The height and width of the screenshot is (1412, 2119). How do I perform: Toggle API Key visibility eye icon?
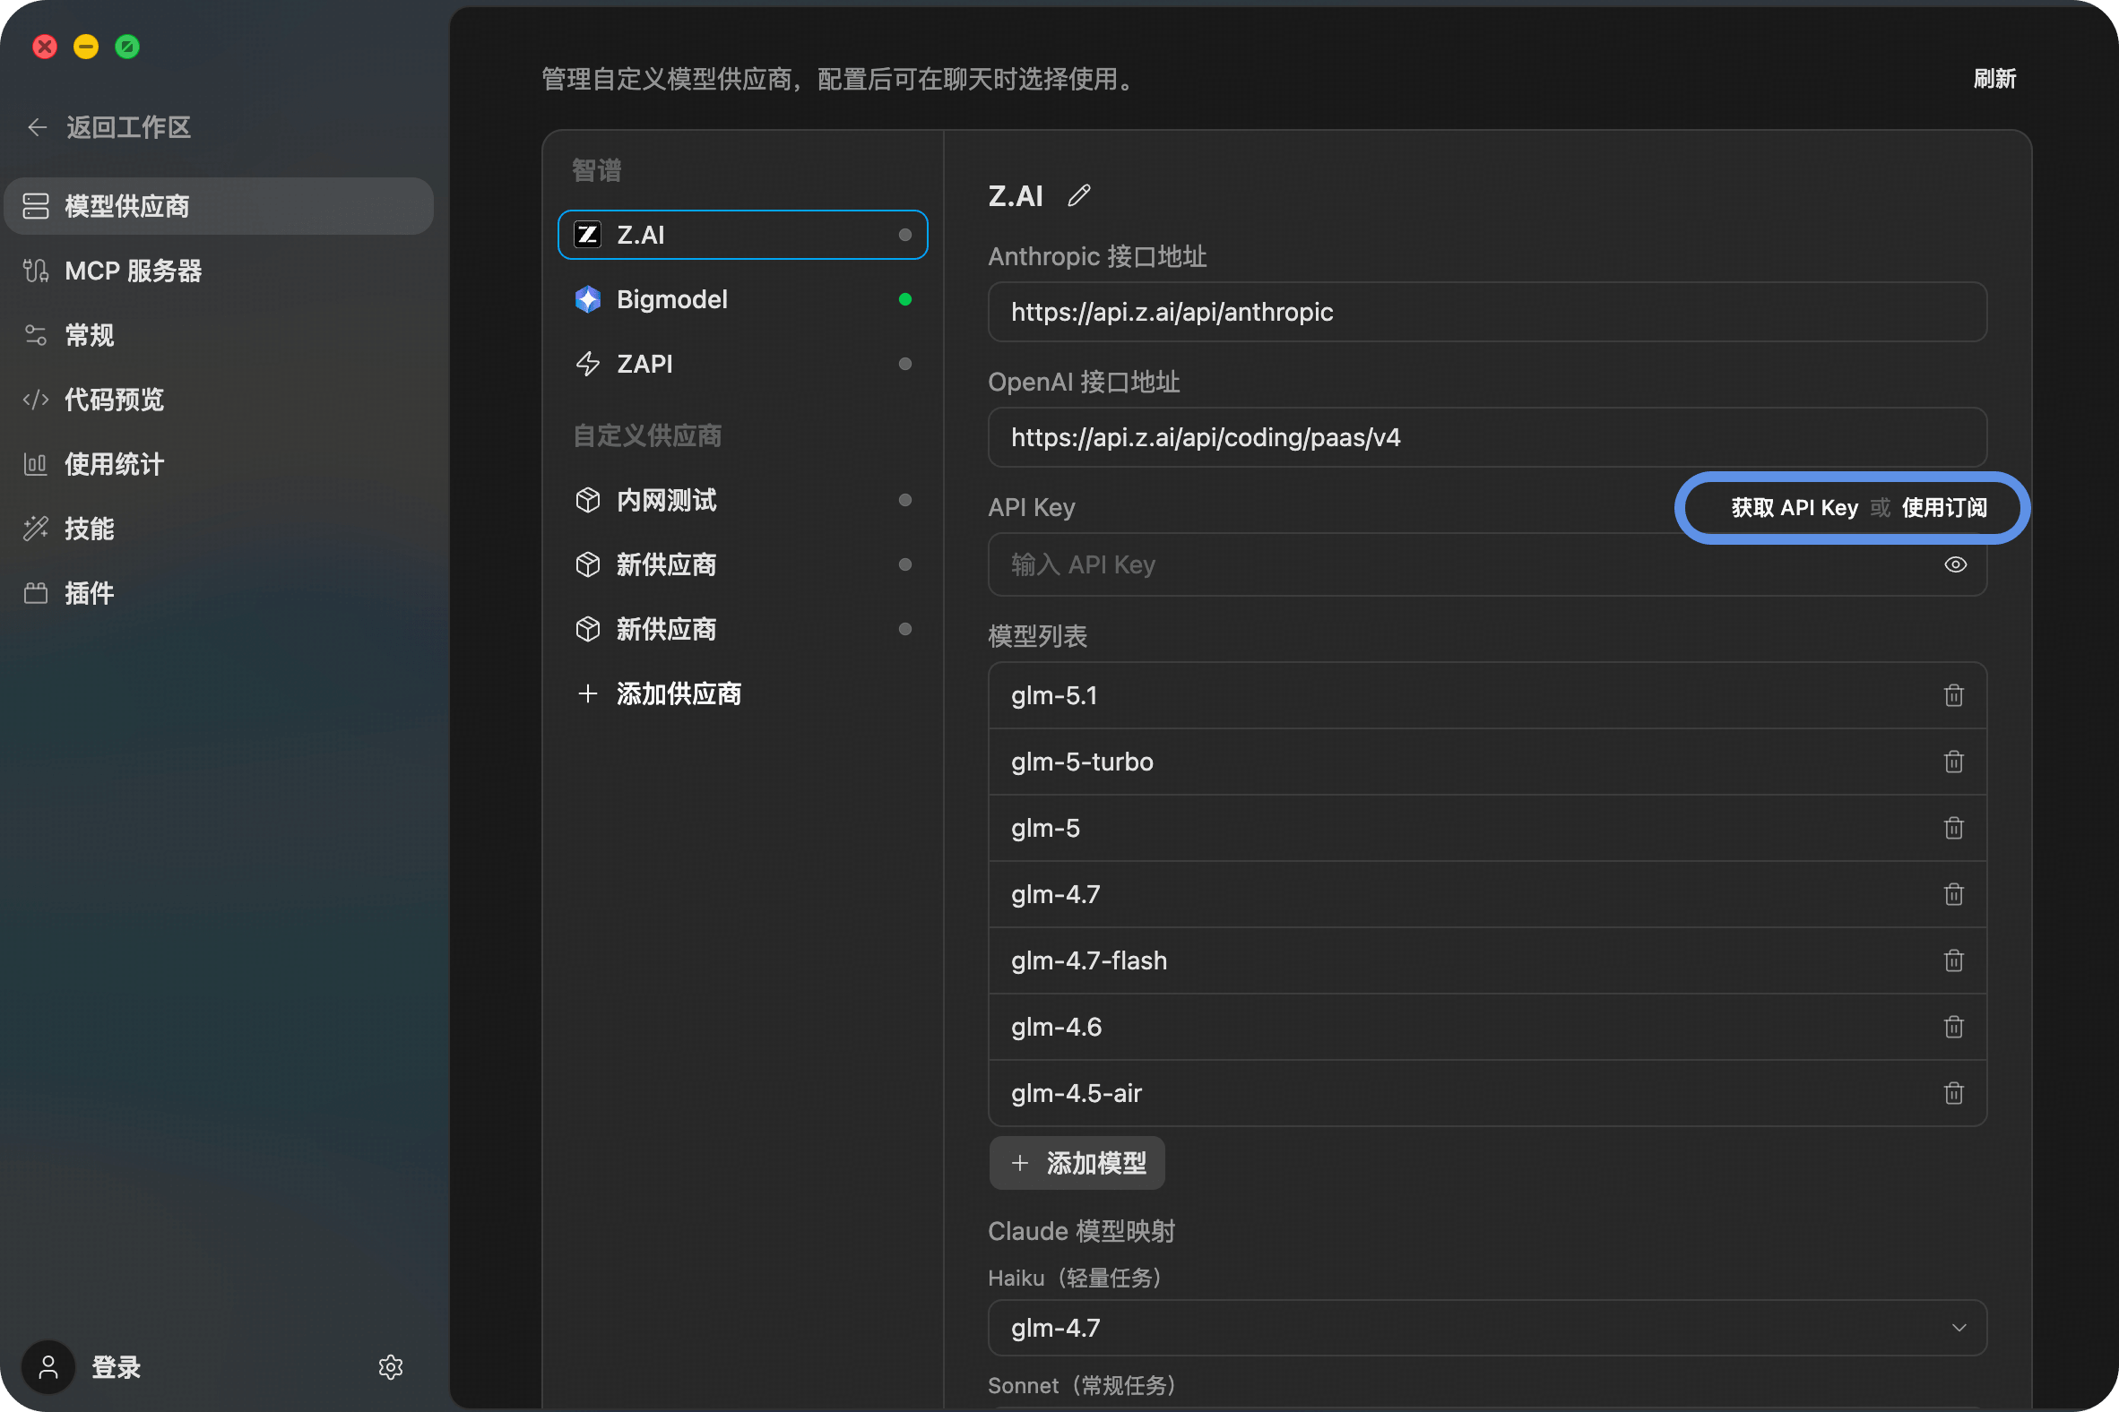1955,564
